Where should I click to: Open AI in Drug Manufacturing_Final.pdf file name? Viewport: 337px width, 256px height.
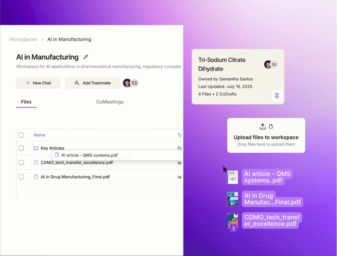coord(75,177)
